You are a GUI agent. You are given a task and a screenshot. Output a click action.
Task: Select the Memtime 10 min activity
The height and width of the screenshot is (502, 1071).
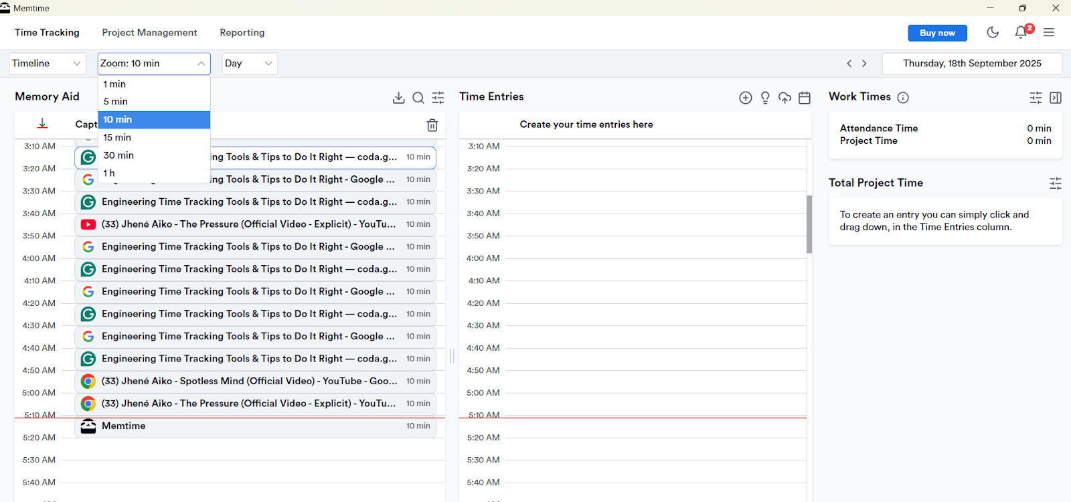[255, 426]
